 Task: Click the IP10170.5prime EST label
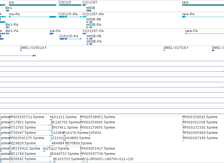pos(76,133)
